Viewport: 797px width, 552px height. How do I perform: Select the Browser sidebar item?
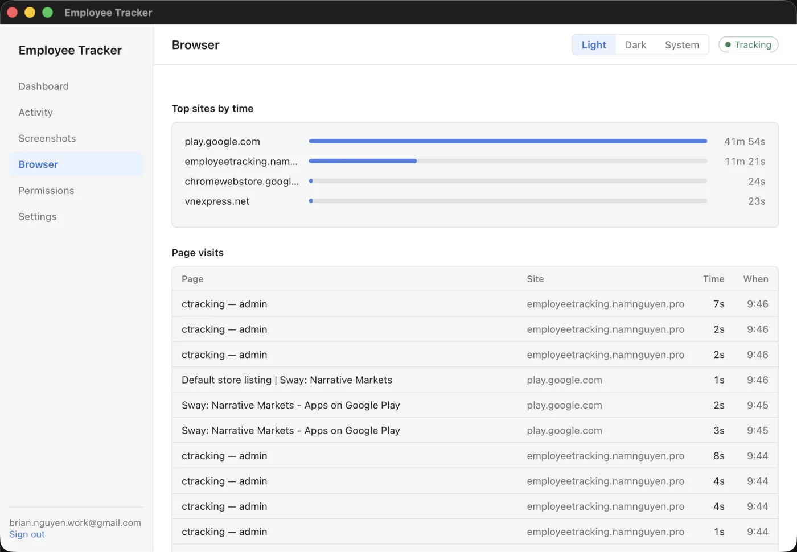point(76,164)
